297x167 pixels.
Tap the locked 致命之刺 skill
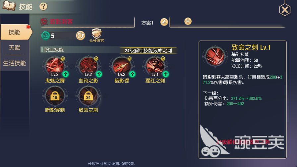coord(88,96)
